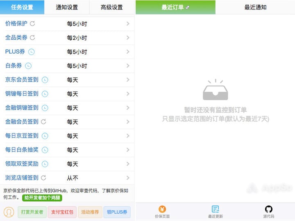Click the external link icon on 最近订单 tab
This screenshot has height=221, width=295.
(x=187, y=8)
